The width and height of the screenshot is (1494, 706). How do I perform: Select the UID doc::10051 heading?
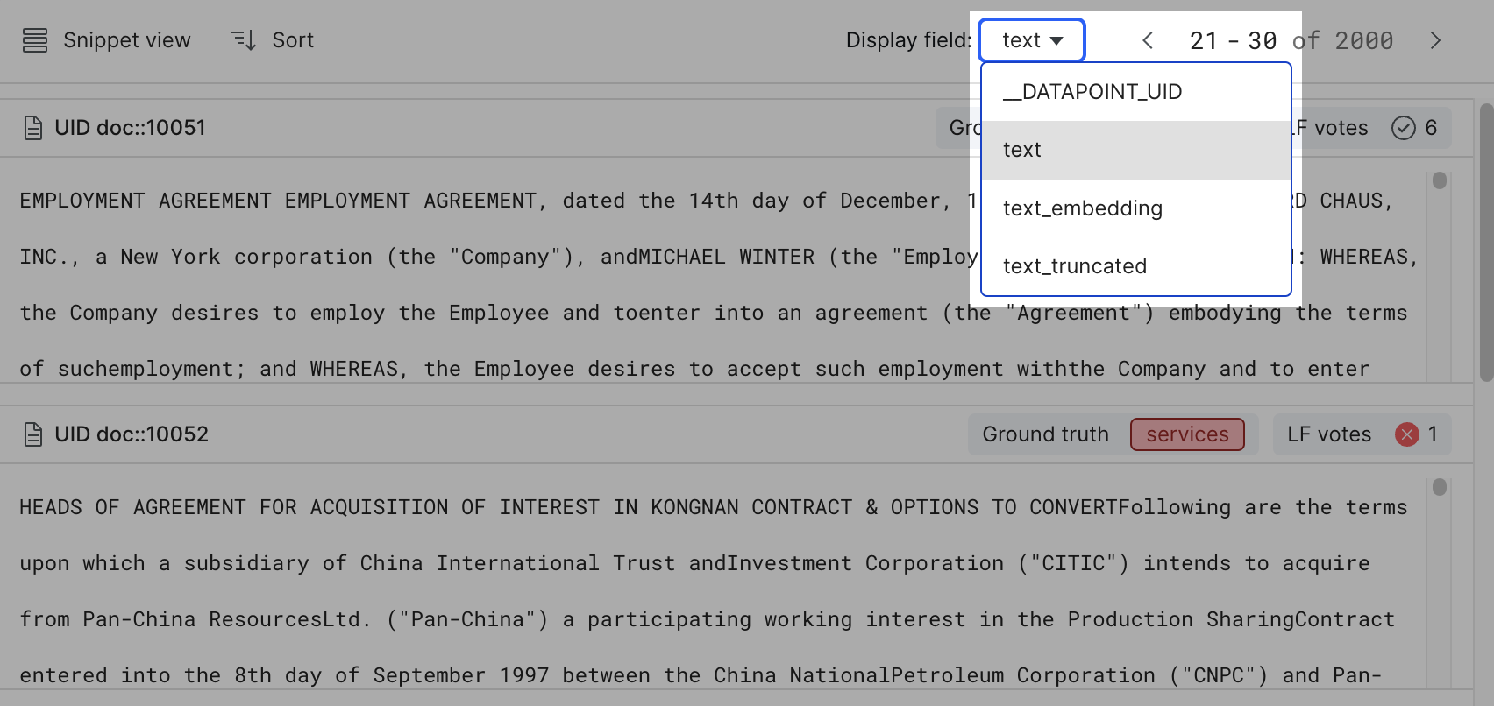[131, 128]
